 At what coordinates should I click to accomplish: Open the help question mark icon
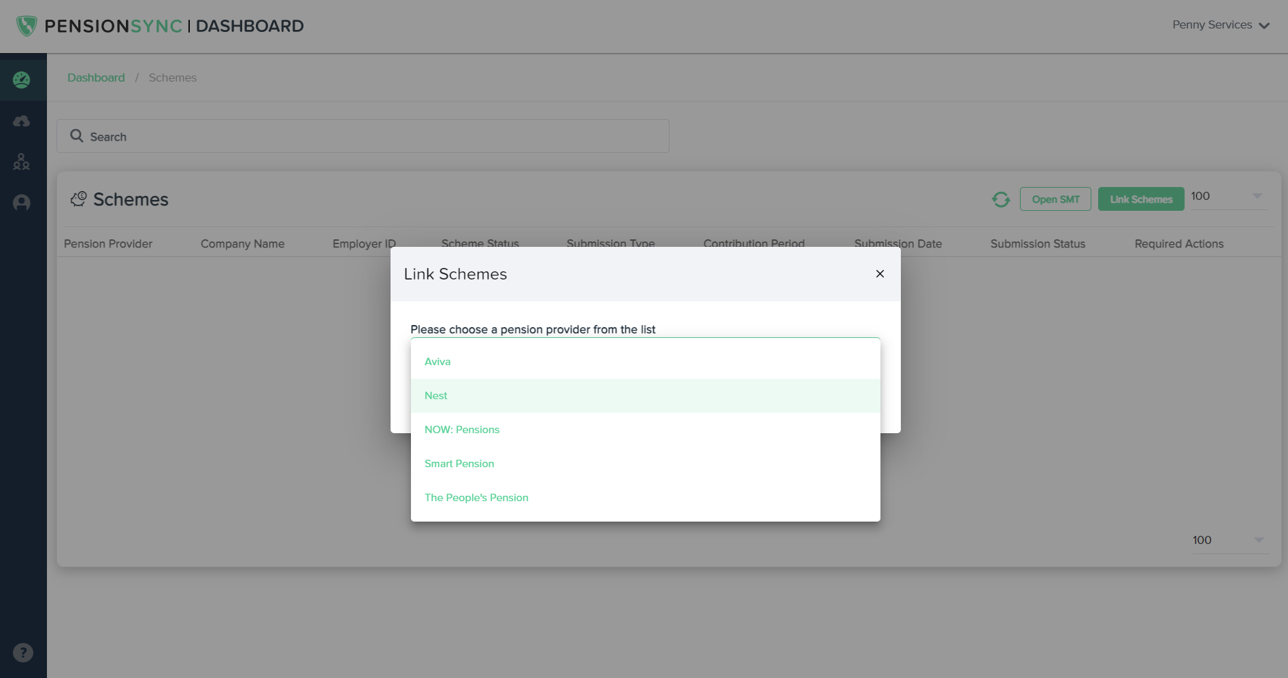coord(23,653)
